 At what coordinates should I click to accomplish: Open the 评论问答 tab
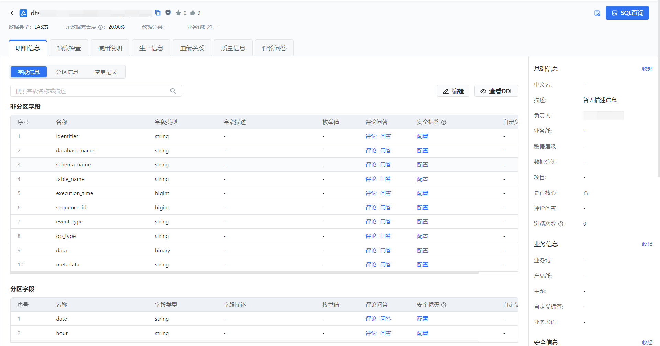(x=274, y=48)
